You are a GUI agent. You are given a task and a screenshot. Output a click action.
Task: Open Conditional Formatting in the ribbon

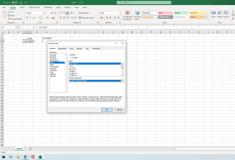(128, 13)
